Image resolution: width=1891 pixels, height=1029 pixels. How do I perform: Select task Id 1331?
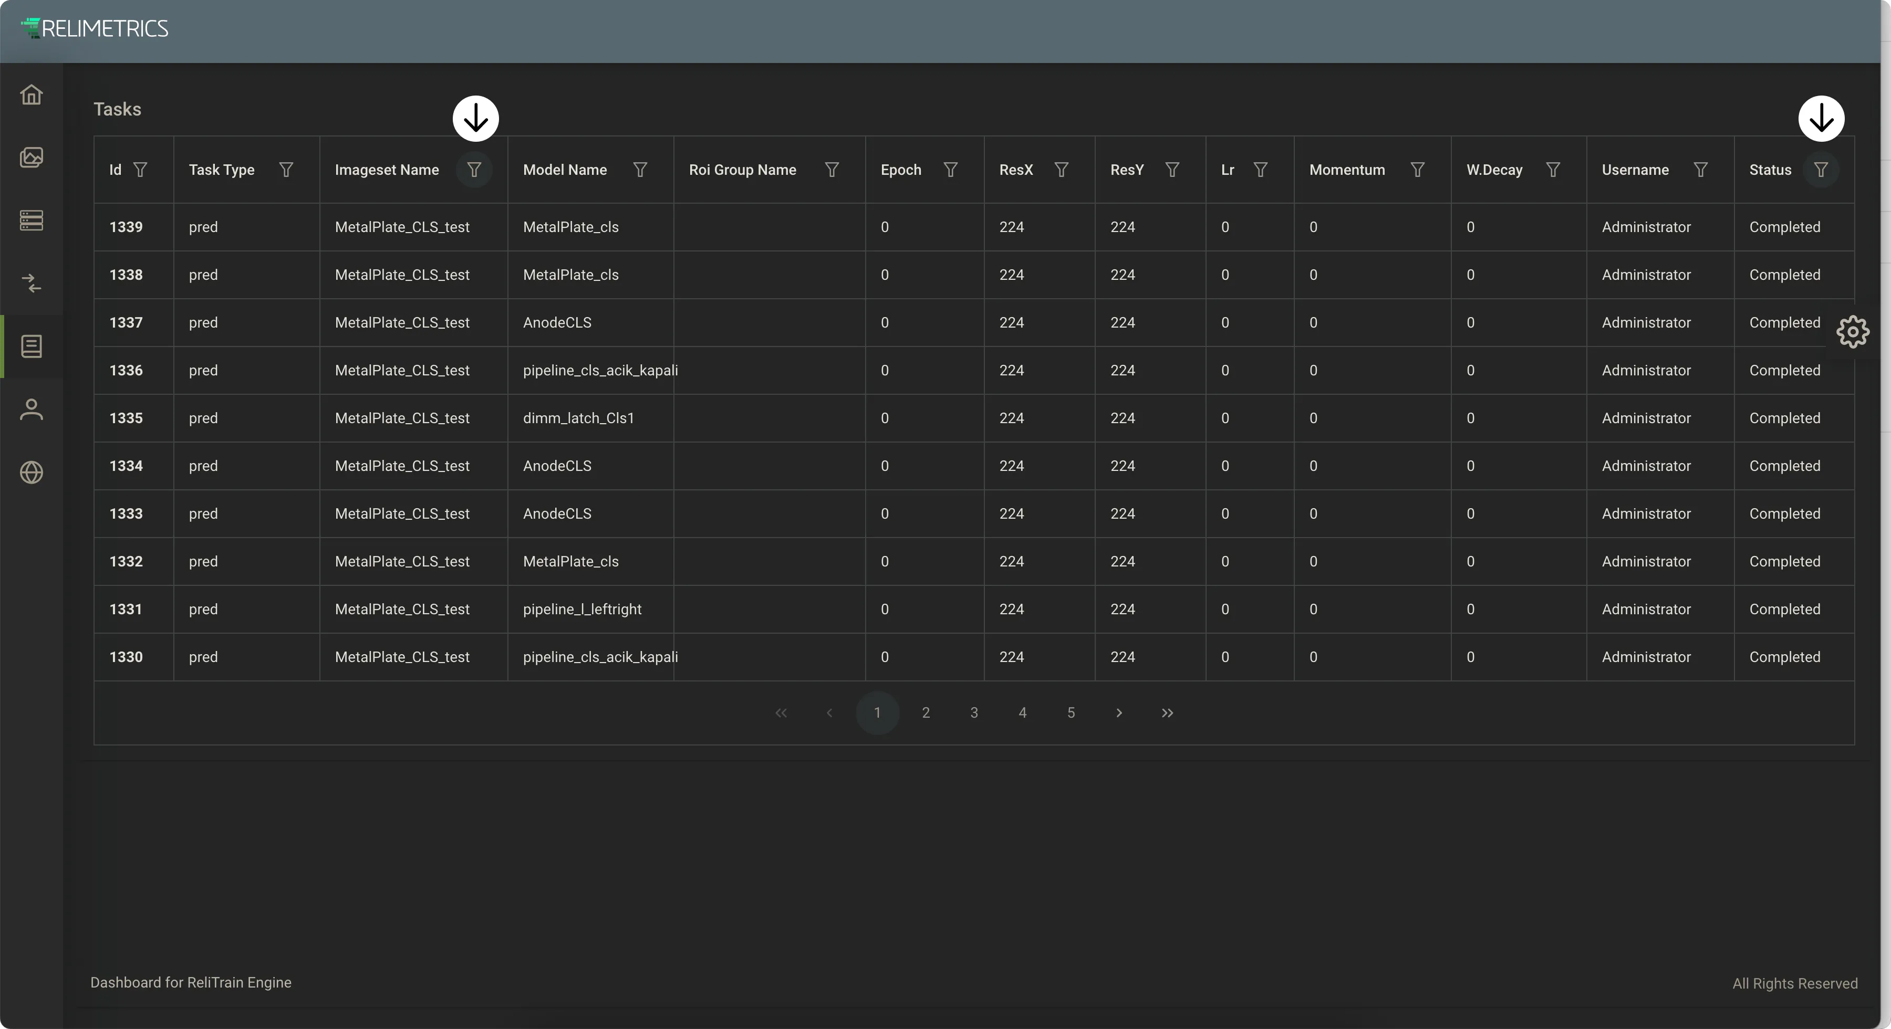coord(126,608)
